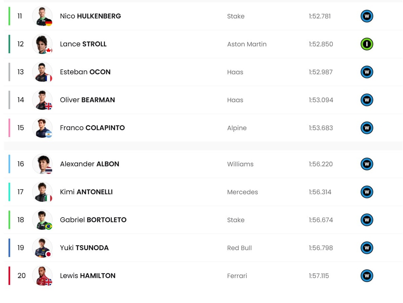
Task: Click the red Ferrari color bar for Hamilton
Action: click(x=9, y=276)
